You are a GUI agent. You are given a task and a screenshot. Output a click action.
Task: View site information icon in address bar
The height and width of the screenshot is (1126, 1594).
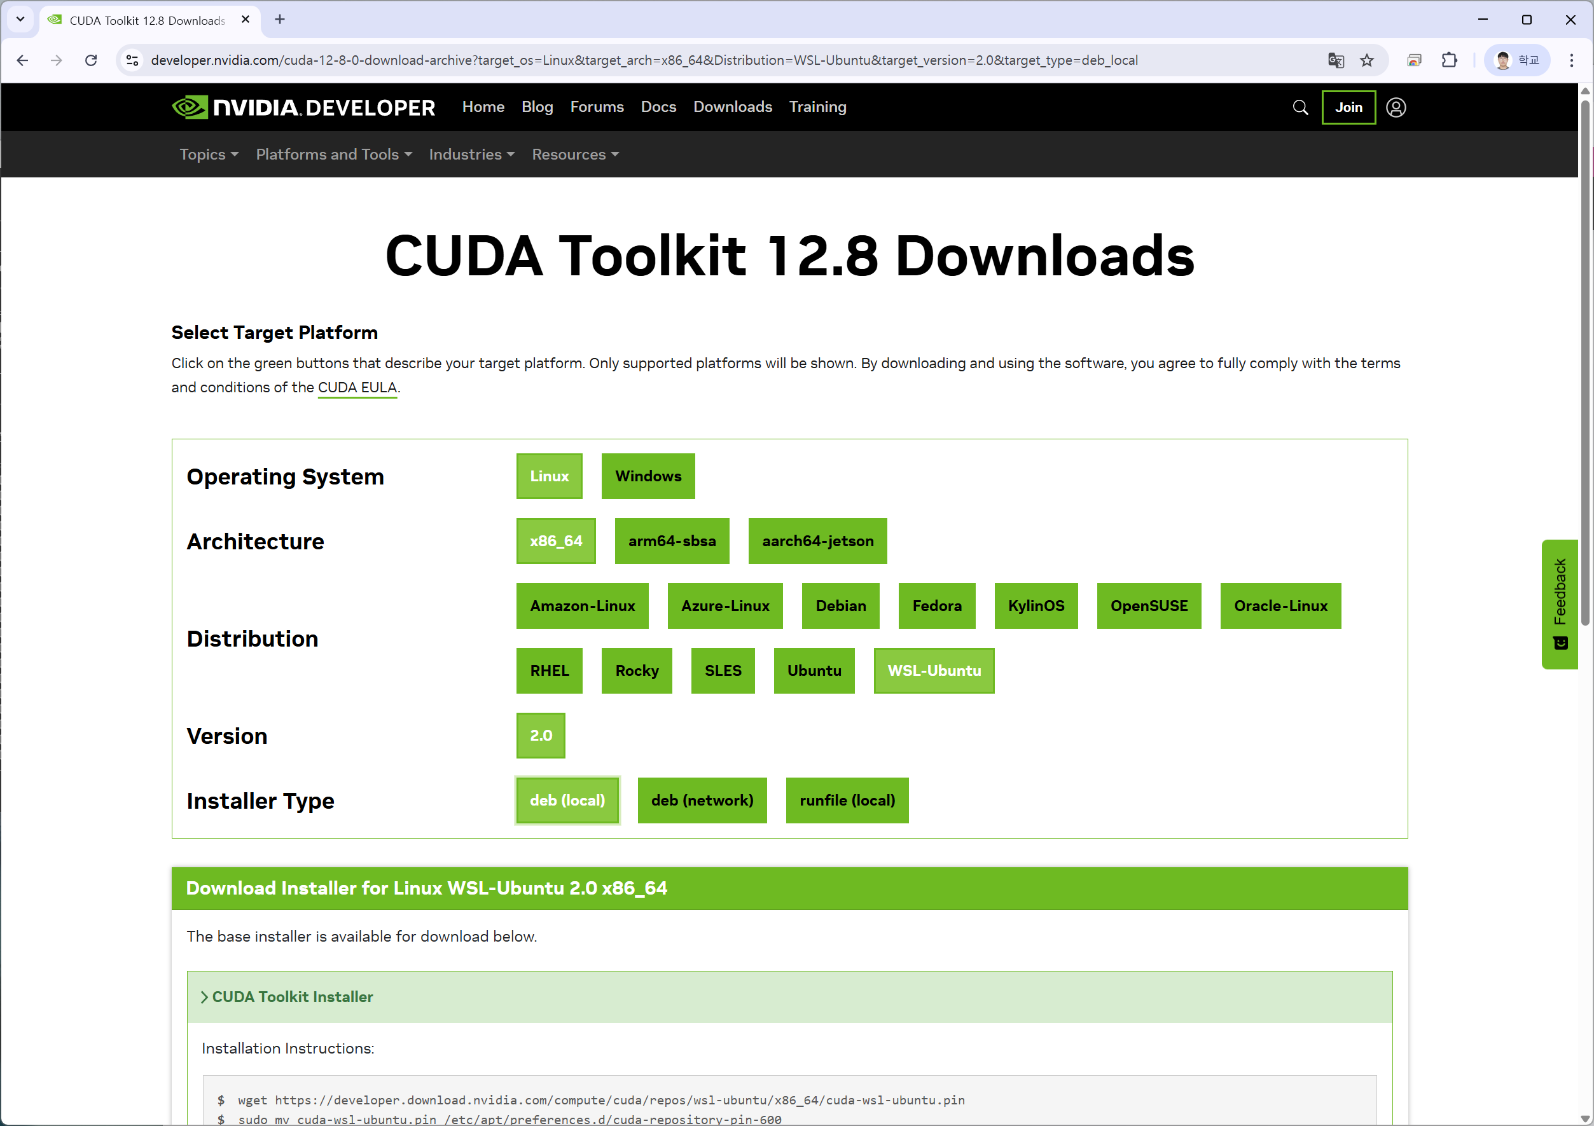click(x=132, y=60)
